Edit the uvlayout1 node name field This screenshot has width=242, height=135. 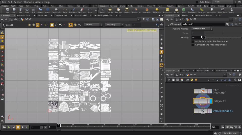pyautogui.click(x=203, y=24)
